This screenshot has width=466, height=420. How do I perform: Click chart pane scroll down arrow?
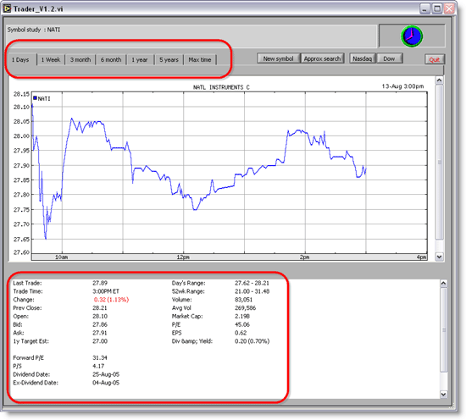[439, 257]
